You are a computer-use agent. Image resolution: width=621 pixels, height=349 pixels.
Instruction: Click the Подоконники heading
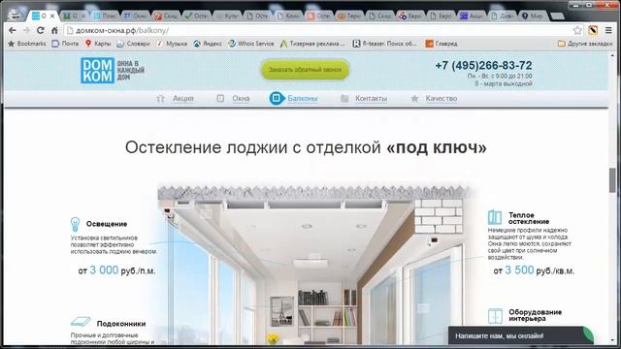tap(121, 324)
